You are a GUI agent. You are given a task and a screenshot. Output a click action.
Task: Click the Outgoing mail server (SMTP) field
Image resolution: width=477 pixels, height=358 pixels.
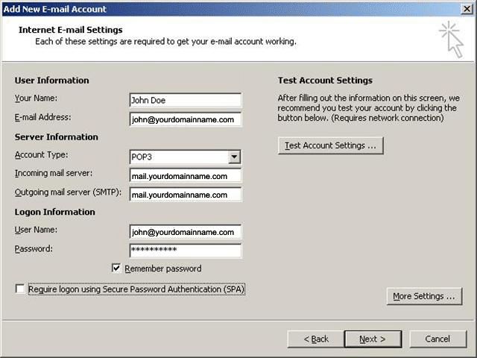click(185, 195)
